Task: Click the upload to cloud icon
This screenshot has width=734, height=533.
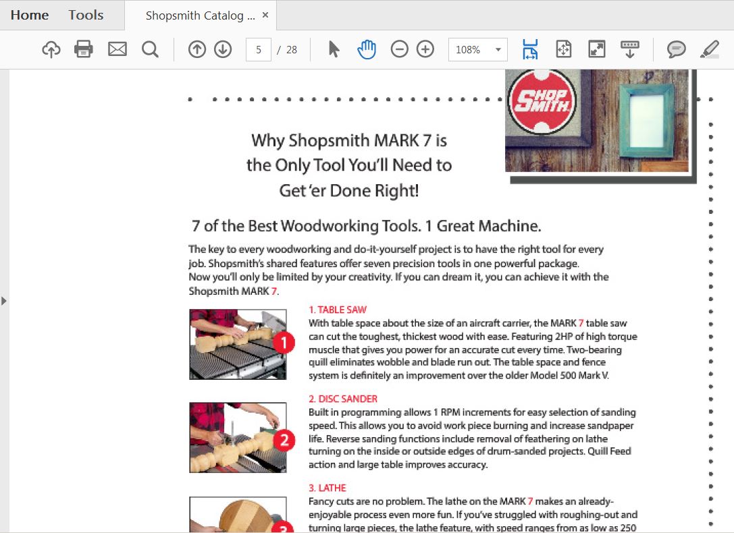Action: coord(51,49)
